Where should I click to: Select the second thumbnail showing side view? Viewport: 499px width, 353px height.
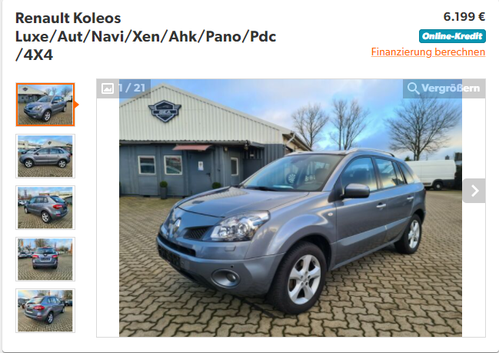[x=45, y=156]
